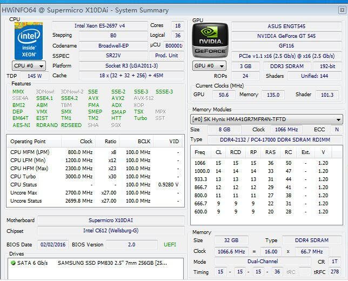Click the Broadwell-EP codename field
348x281 pixels.
point(113,46)
